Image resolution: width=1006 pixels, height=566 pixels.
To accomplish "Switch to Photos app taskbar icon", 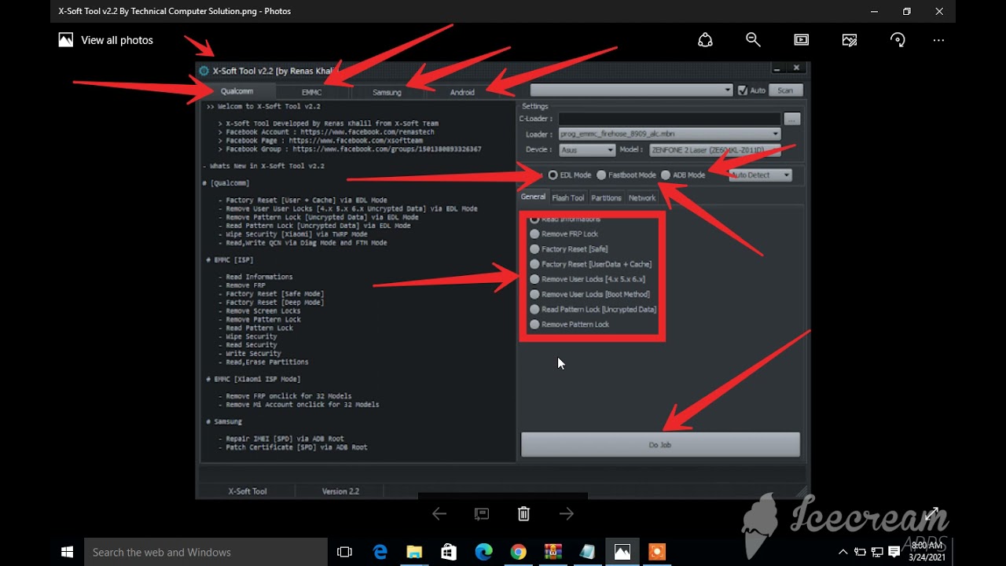I will tap(622, 552).
